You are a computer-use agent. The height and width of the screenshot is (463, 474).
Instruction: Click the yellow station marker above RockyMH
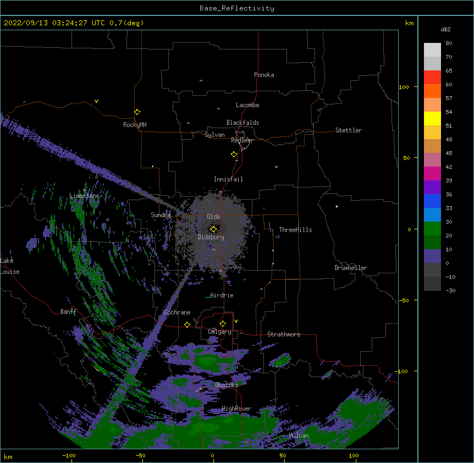pos(137,112)
